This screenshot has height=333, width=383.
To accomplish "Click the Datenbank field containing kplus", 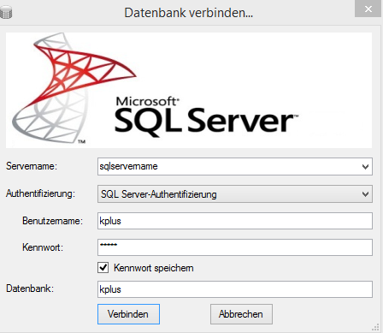I will (x=235, y=289).
